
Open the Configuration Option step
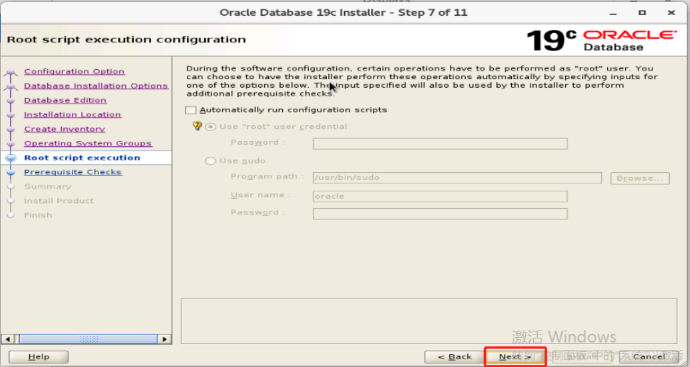(74, 71)
